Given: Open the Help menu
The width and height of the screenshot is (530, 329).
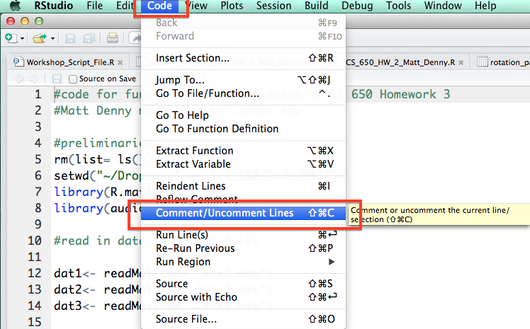Looking at the screenshot, I should coord(485,6).
